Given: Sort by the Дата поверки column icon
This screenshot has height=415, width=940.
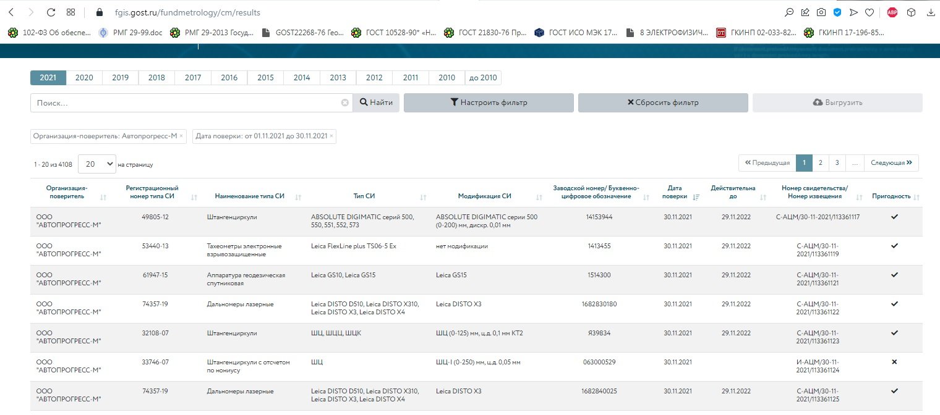Looking at the screenshot, I should tap(696, 197).
